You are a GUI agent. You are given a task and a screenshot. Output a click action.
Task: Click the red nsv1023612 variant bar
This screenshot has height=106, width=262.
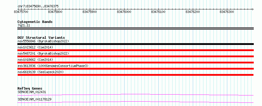[135, 50]
